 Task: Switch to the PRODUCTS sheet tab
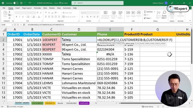[50, 103]
